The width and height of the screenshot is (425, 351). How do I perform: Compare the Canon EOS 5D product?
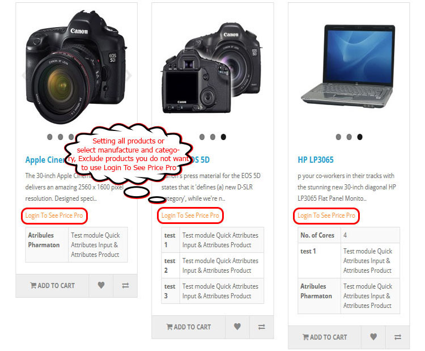(x=262, y=327)
